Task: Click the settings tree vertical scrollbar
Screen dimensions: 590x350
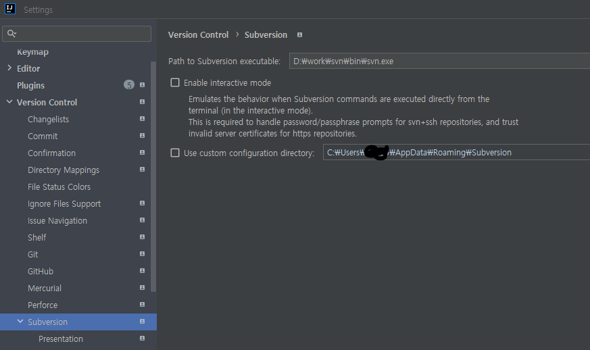Action: [x=153, y=176]
